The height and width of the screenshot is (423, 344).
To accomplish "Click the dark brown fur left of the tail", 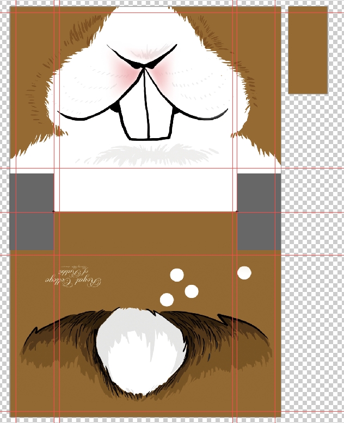I will pyautogui.click(x=65, y=337).
